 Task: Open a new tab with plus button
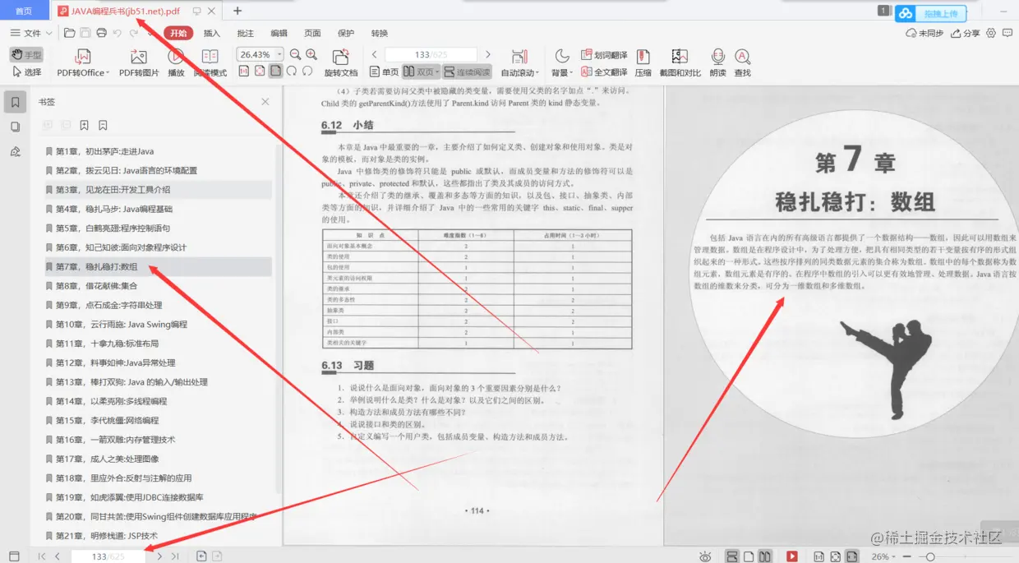237,11
